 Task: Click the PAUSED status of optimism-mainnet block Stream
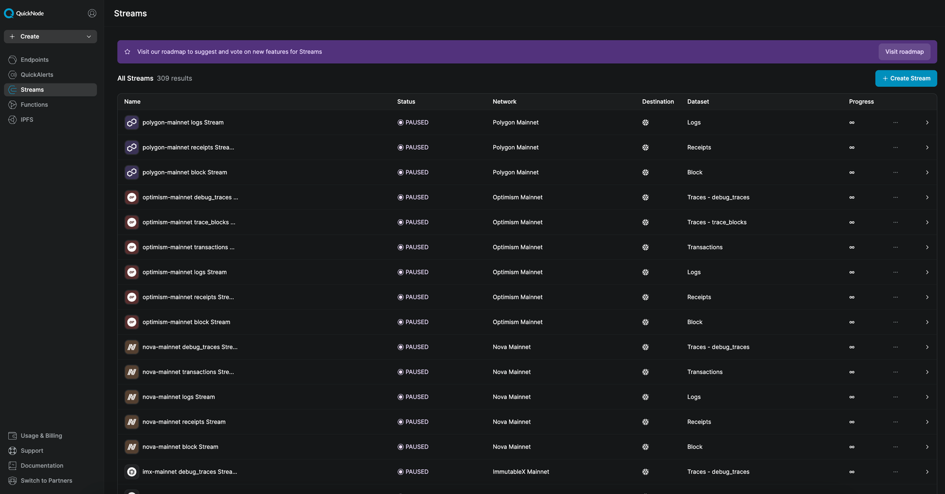pos(413,322)
